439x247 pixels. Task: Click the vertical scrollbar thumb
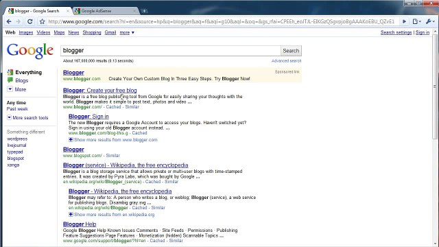coord(435,86)
